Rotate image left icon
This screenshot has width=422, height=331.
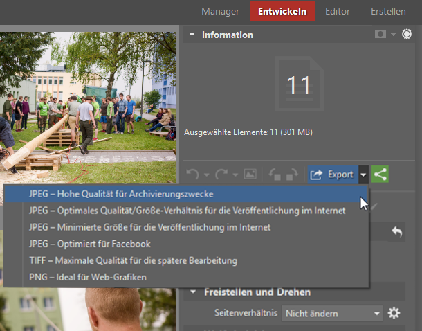click(x=275, y=175)
